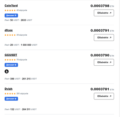Image resolution: width=120 pixels, height=117 pixels.
Task: Click the star rating of dfcex
Action: pos(10,35)
